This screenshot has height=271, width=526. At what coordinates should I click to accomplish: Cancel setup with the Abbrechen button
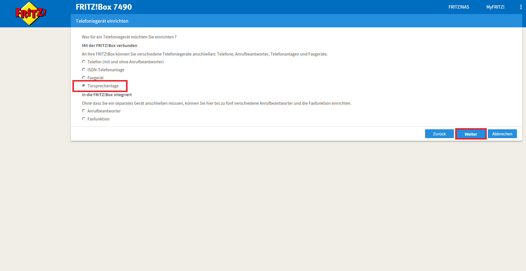[502, 134]
